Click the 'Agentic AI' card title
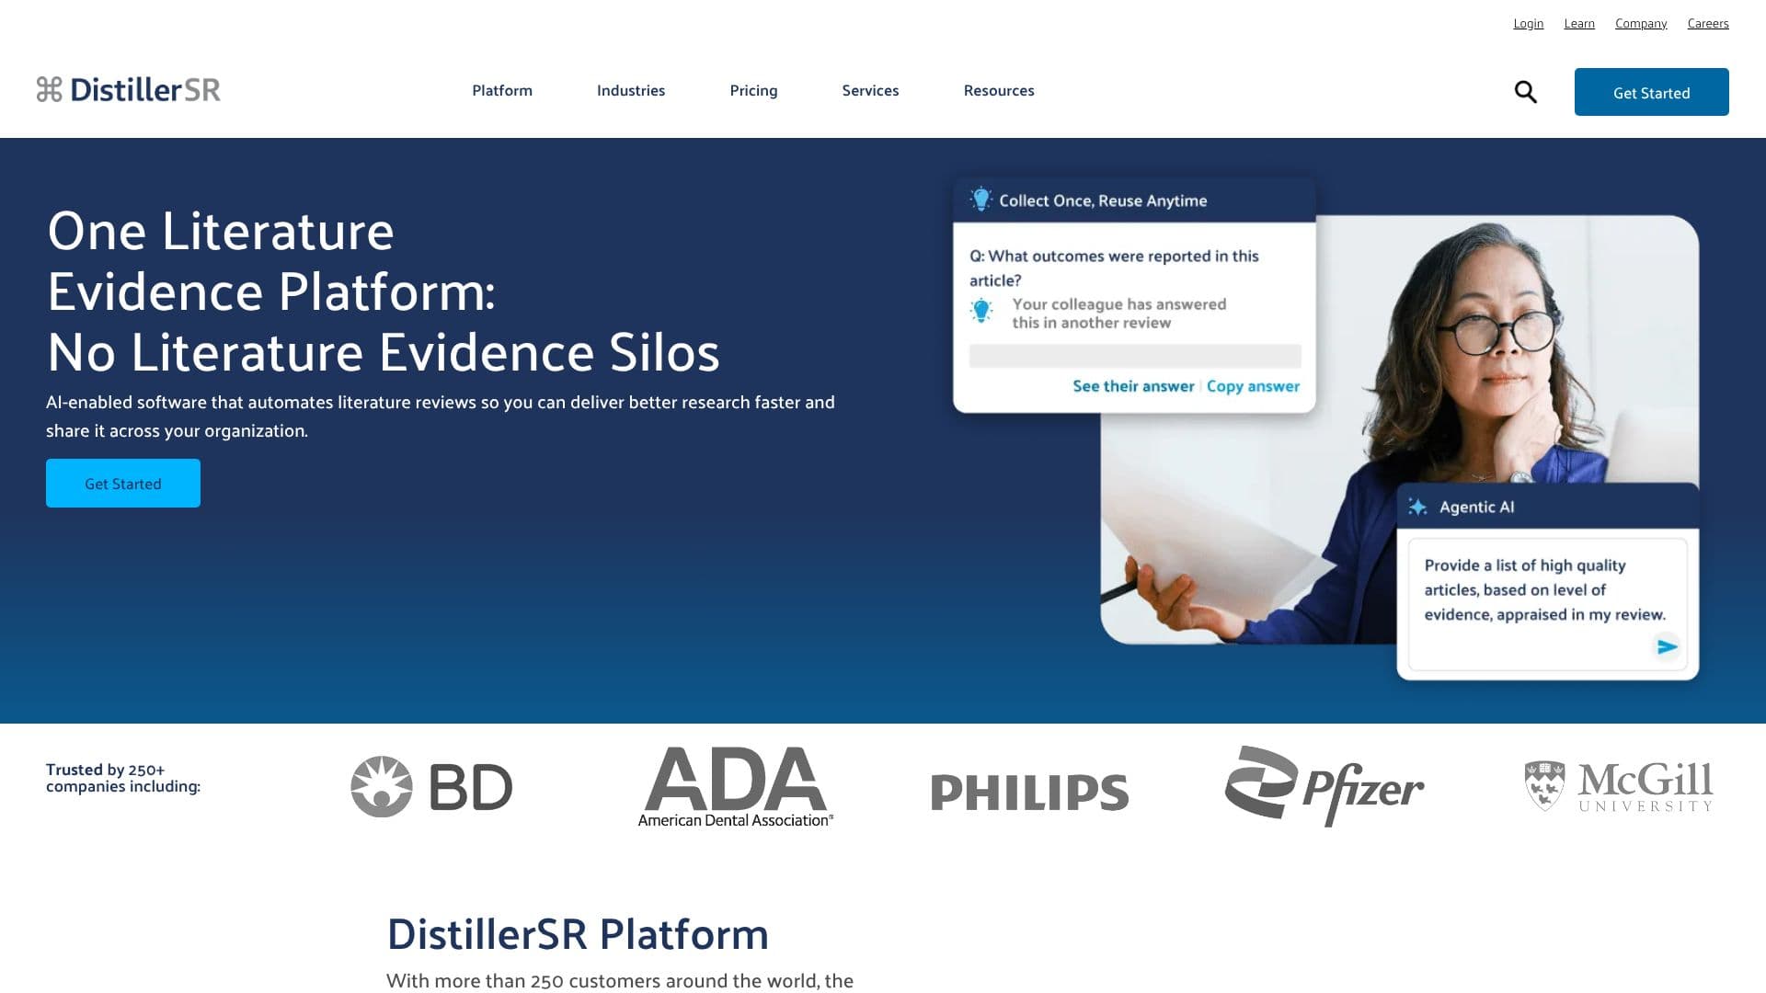The height and width of the screenshot is (993, 1766). click(1476, 507)
